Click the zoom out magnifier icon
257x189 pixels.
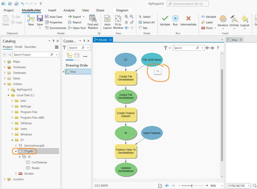pyautogui.click(x=132, y=16)
